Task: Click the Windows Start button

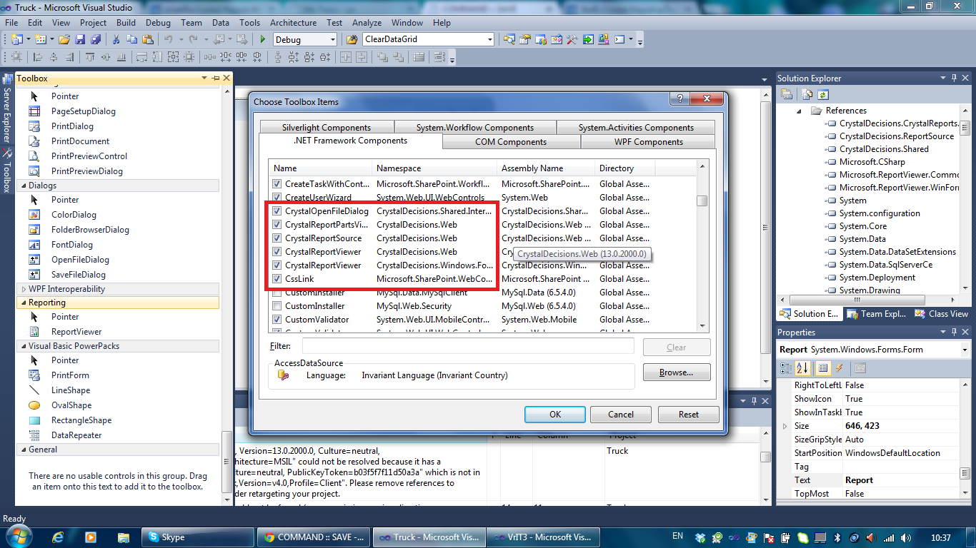Action: coord(19,537)
